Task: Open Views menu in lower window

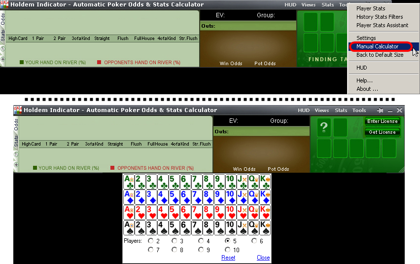Action: tap(322, 110)
